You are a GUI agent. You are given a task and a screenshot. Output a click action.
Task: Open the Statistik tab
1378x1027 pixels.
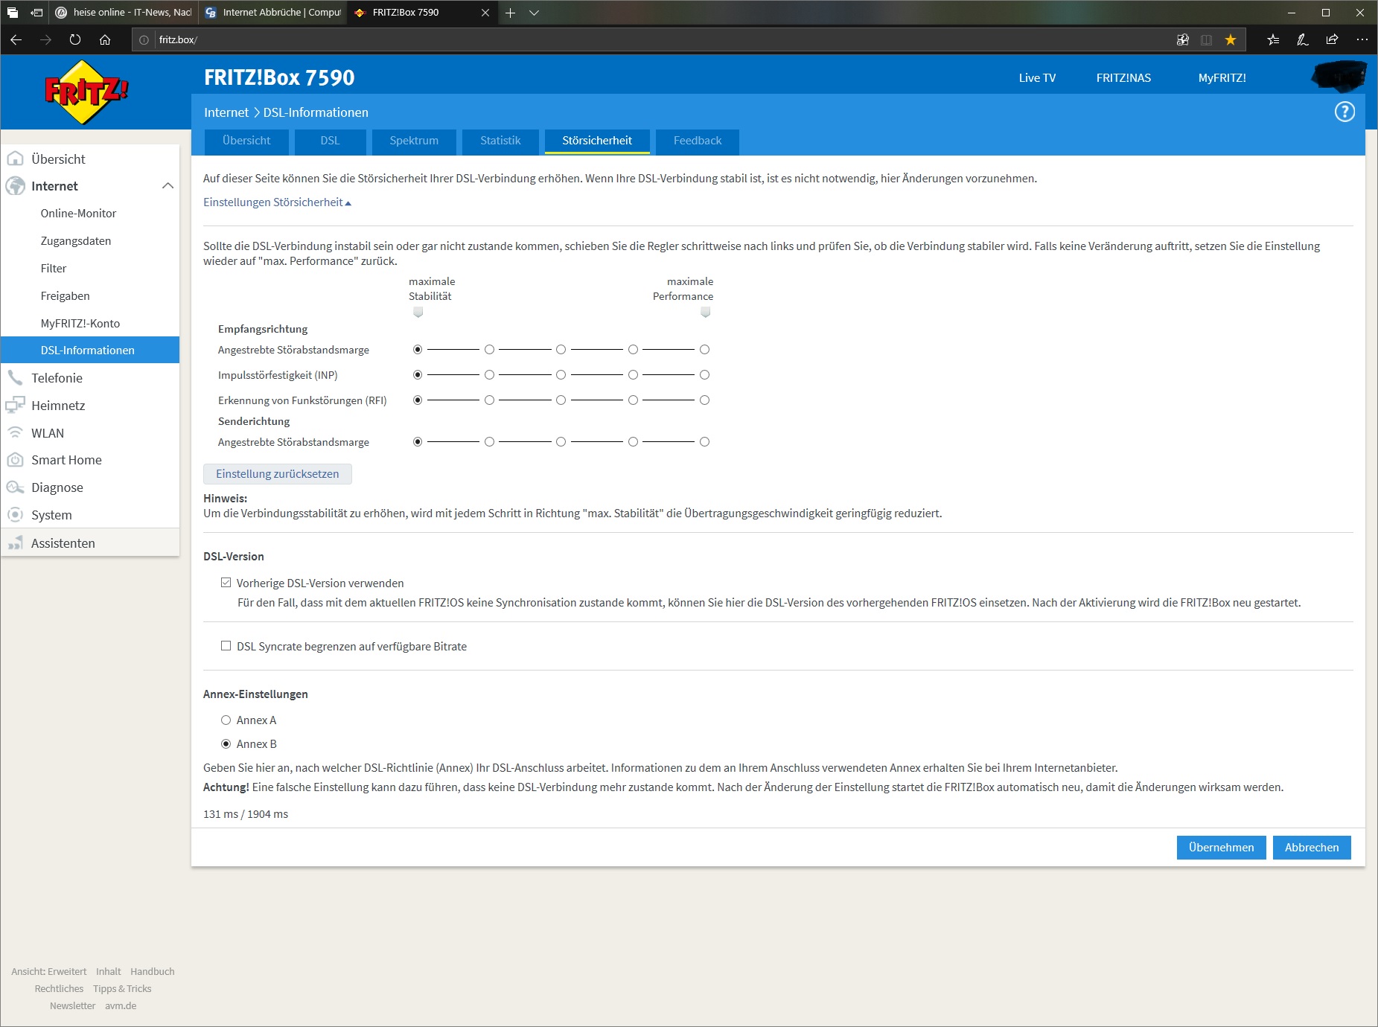click(500, 141)
